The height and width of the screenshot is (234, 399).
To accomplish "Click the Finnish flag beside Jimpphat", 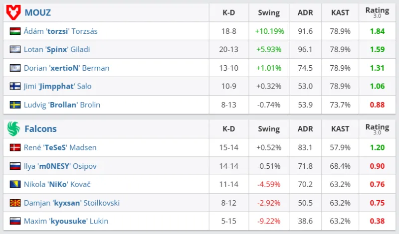I will coord(15,86).
